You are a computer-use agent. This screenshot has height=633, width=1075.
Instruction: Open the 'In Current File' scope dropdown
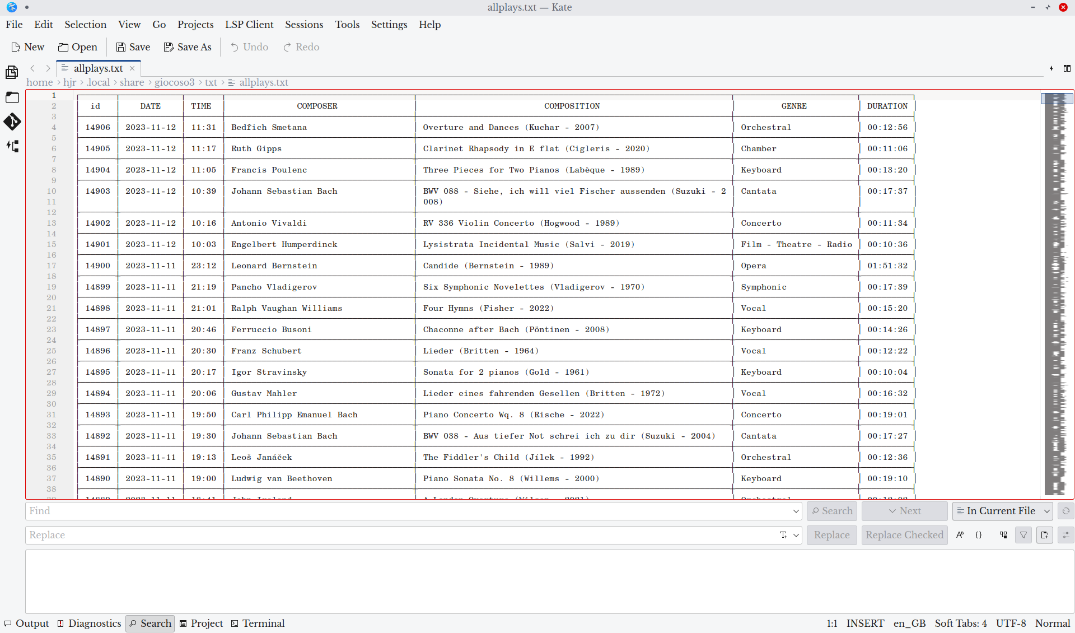click(x=1002, y=511)
